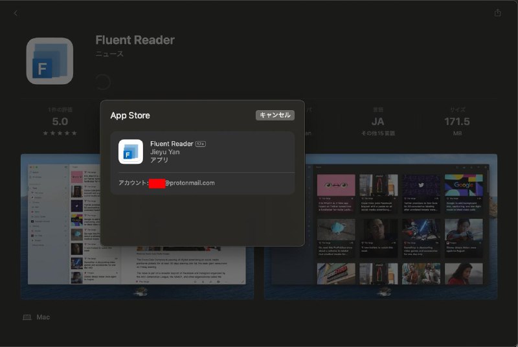Click the five-star rating row
Viewport: 518px width, 347px height.
pyautogui.click(x=60, y=133)
